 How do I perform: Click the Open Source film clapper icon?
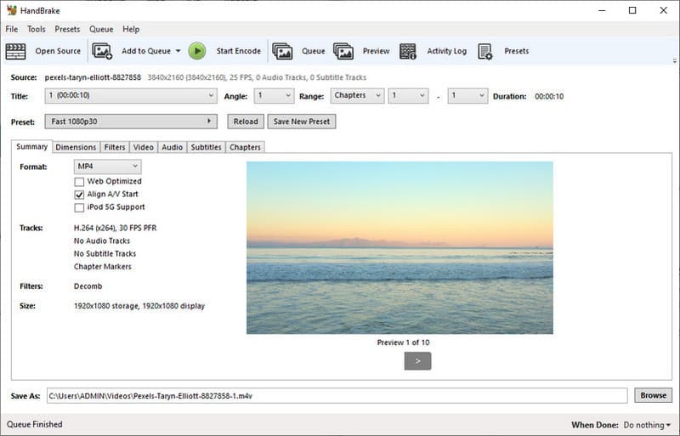coord(16,51)
